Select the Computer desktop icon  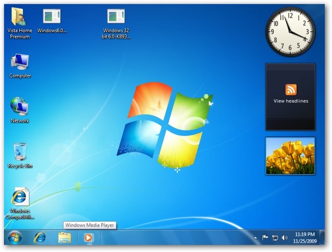click(20, 61)
